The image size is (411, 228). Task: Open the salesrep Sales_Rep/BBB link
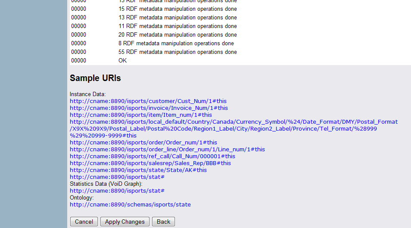[x=150, y=163]
